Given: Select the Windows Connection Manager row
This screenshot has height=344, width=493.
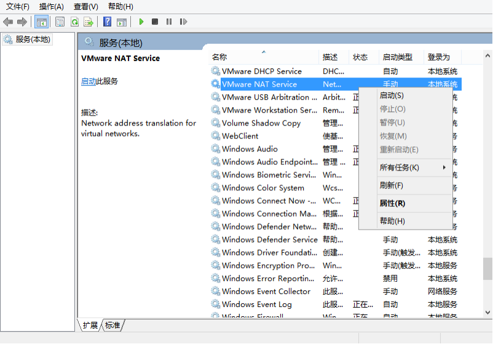Looking at the screenshot, I should (269, 214).
